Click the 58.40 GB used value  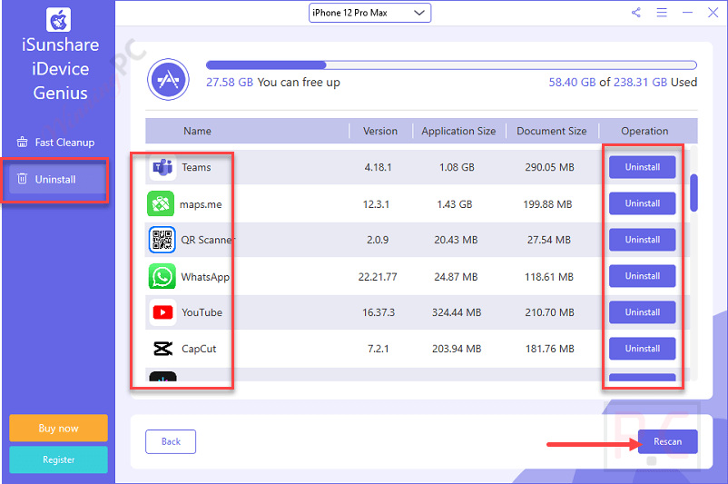pos(572,83)
